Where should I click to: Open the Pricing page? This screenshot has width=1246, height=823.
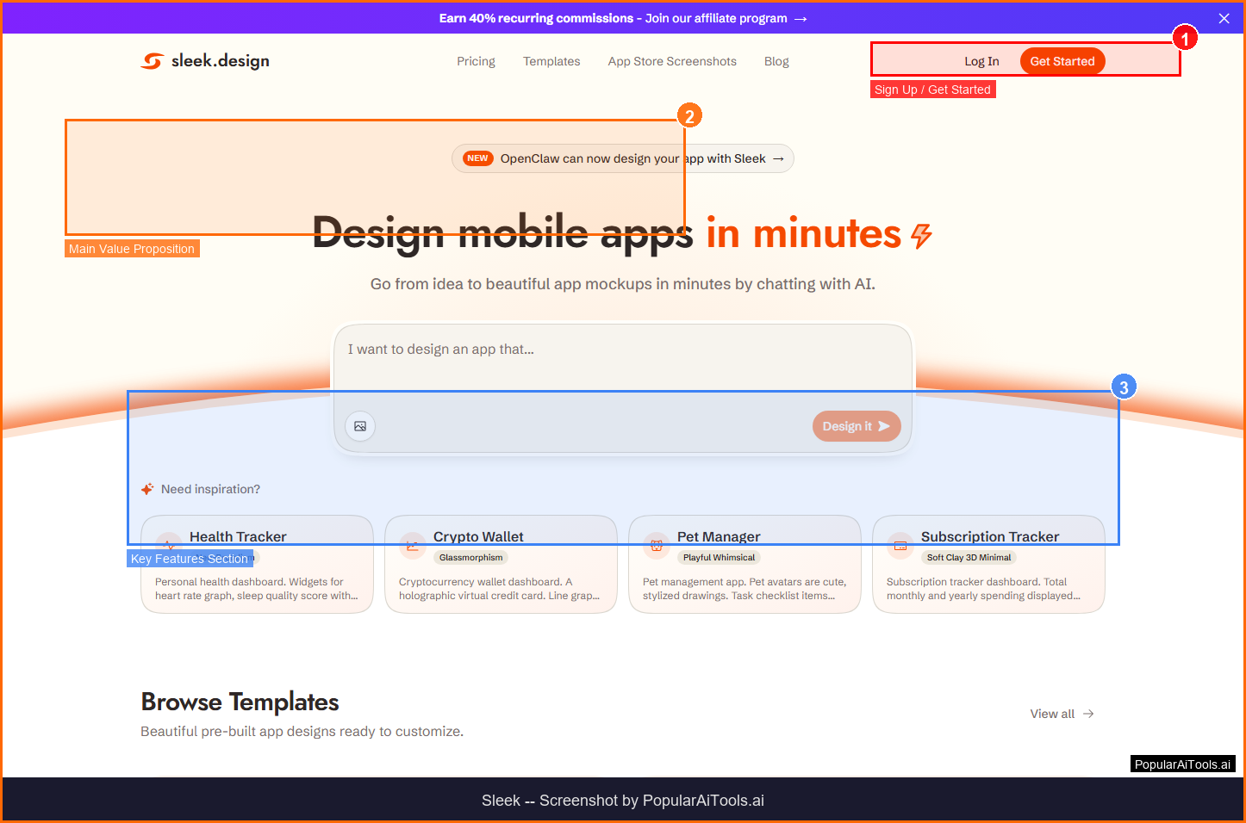click(x=476, y=61)
